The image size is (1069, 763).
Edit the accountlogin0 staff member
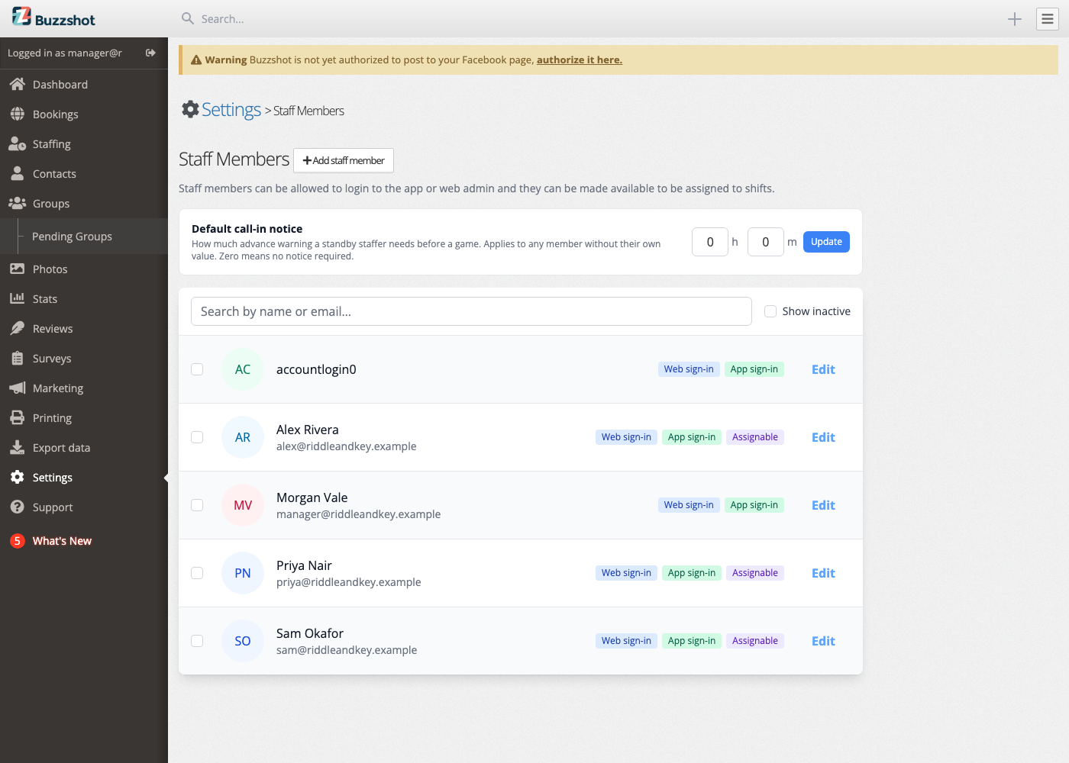tap(823, 369)
